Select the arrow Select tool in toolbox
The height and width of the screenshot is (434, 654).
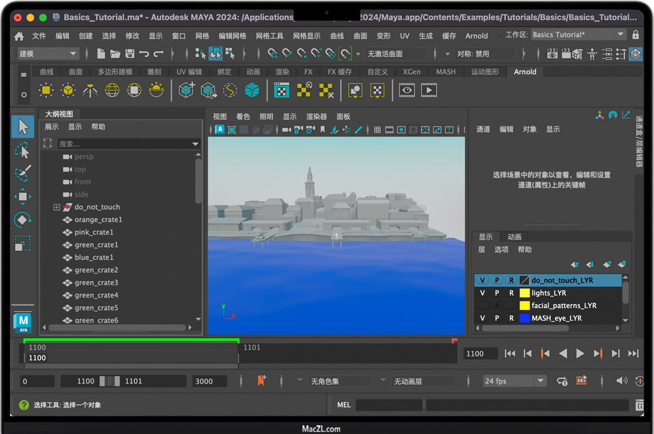coord(23,127)
